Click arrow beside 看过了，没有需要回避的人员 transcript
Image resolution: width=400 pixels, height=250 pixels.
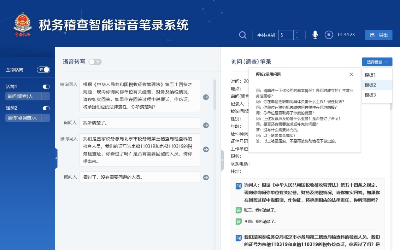pyautogui.click(x=206, y=177)
